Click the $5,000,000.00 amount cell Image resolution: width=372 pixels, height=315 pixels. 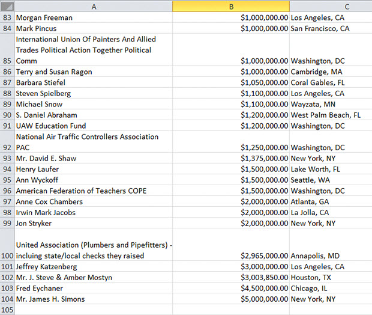pyautogui.click(x=230, y=299)
